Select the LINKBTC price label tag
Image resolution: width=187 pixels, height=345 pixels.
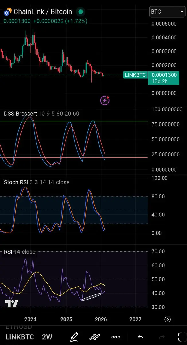point(135,75)
